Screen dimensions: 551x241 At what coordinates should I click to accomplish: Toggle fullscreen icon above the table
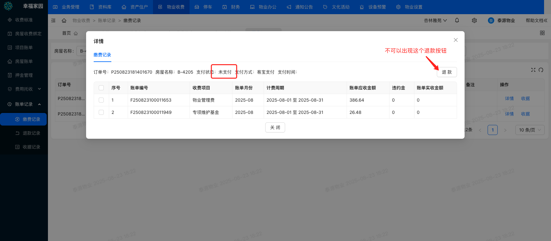[x=533, y=70]
